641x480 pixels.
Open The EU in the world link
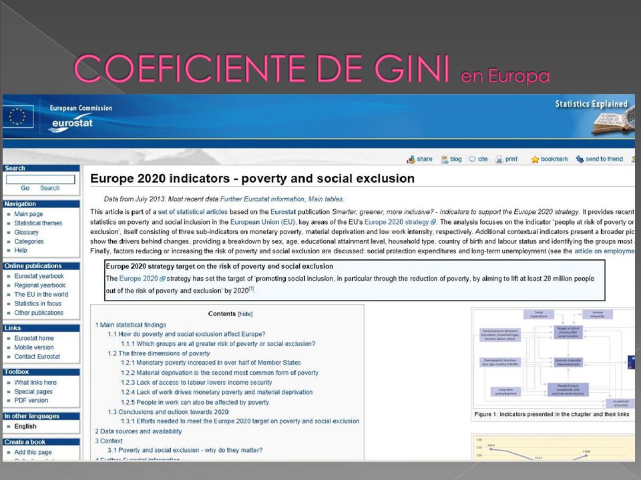(41, 294)
